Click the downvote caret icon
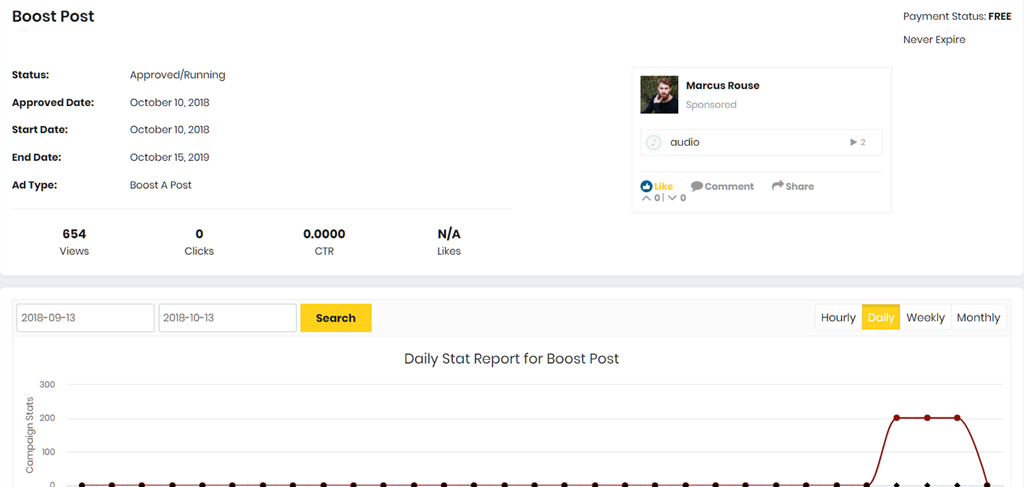Viewport: 1024px width, 487px height. tap(672, 197)
